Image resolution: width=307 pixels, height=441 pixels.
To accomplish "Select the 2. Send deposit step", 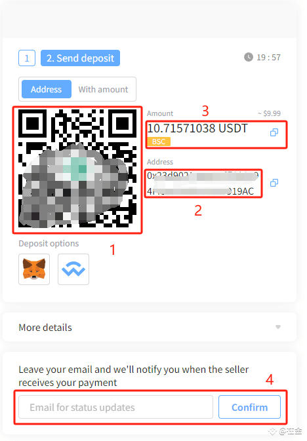I will 80,58.
